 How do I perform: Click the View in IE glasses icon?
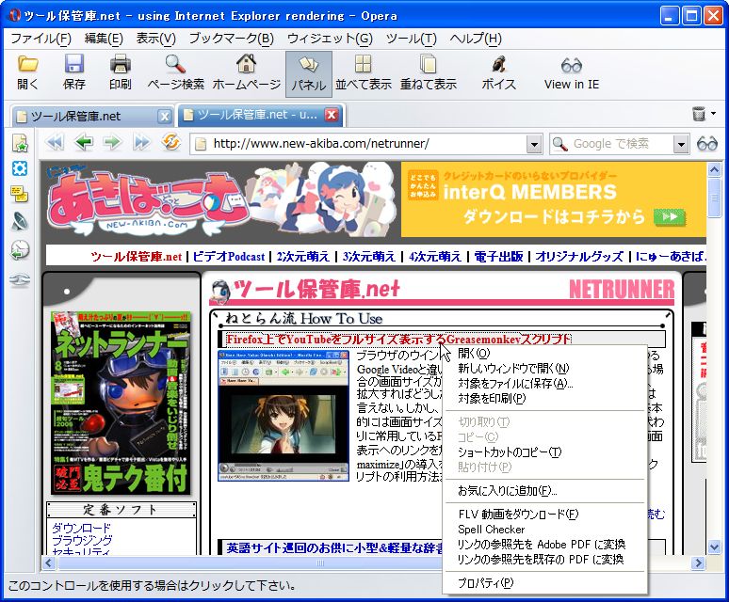point(572,65)
